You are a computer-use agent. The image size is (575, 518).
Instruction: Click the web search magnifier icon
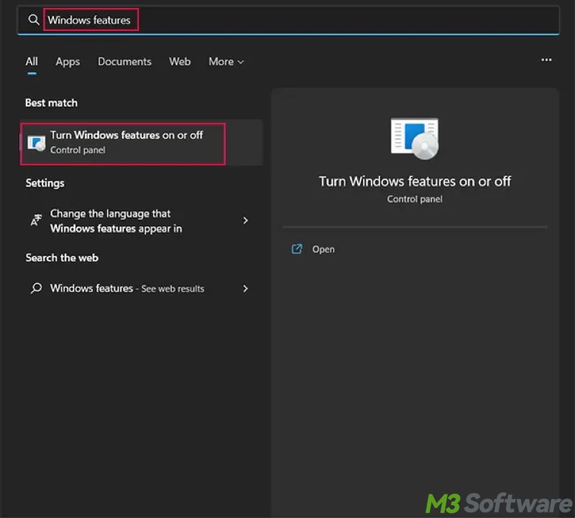click(36, 288)
